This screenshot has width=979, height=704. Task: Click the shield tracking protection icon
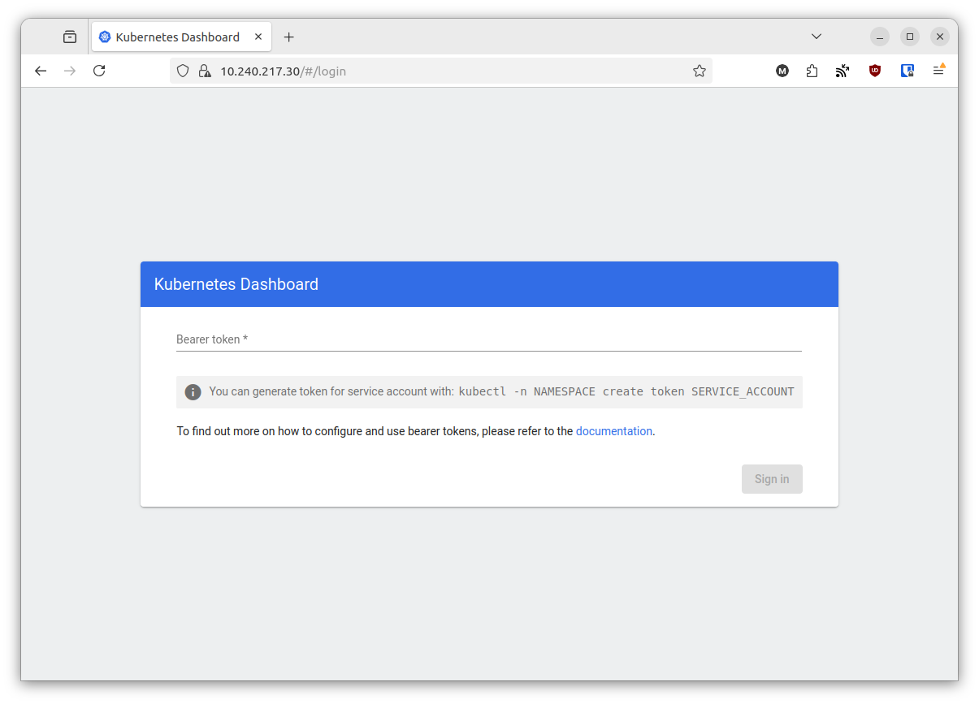(183, 71)
